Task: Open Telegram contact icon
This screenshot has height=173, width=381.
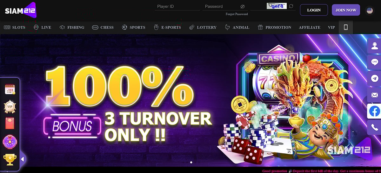Action: tap(374, 78)
